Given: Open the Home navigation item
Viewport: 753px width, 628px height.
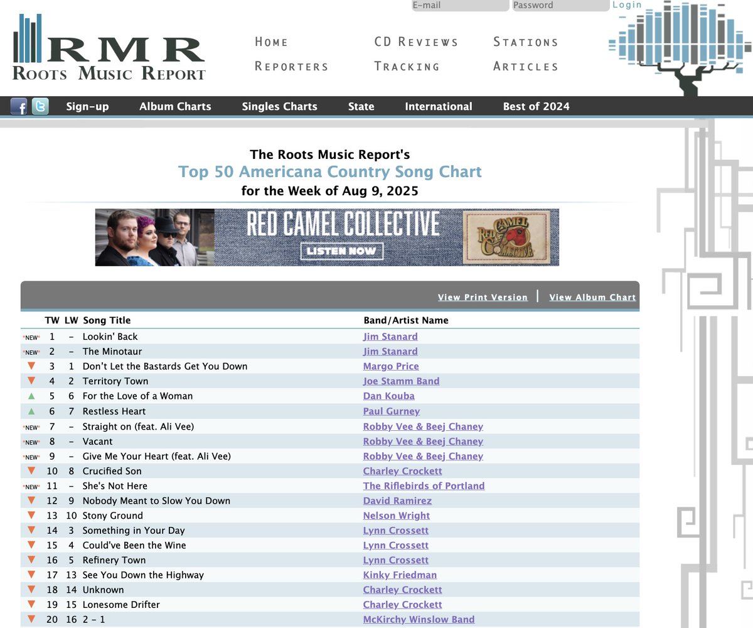Looking at the screenshot, I should pos(272,42).
